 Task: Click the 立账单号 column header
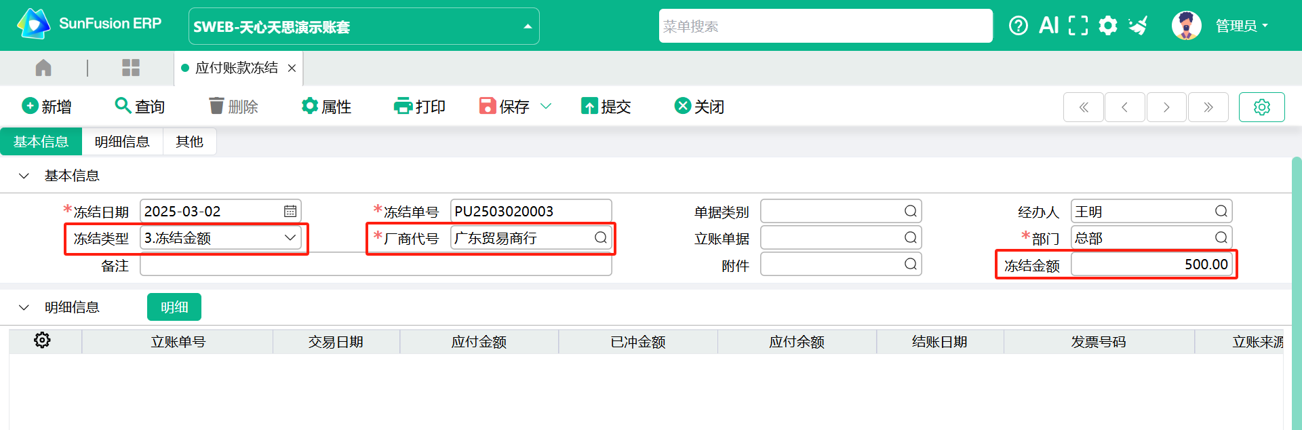[x=178, y=342]
